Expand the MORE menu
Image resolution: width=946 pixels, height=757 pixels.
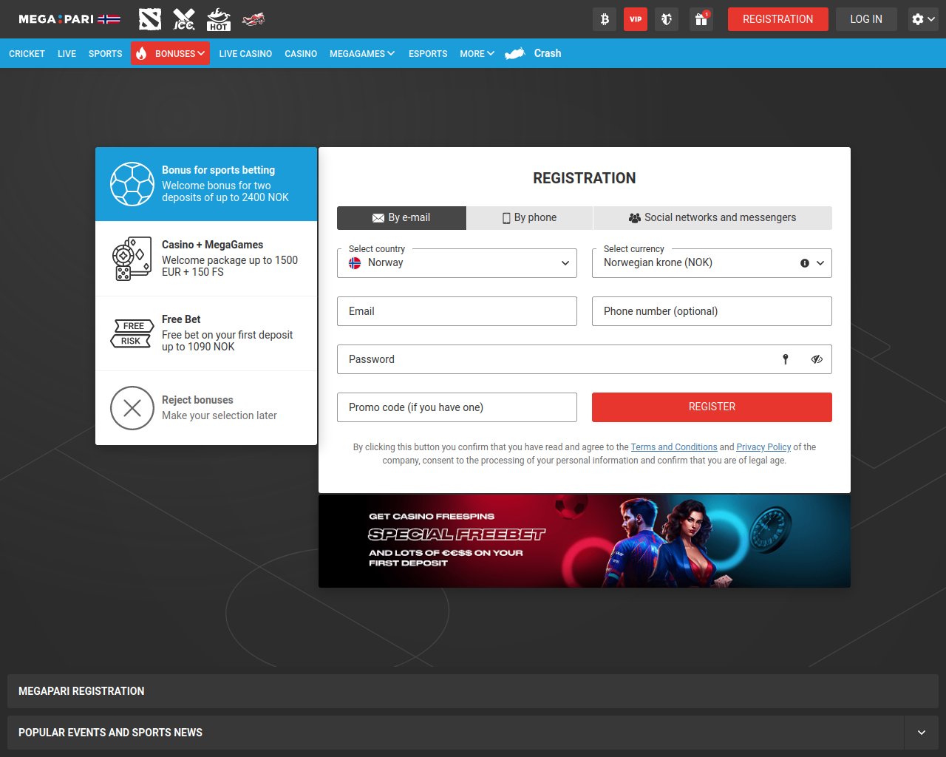pyautogui.click(x=477, y=53)
